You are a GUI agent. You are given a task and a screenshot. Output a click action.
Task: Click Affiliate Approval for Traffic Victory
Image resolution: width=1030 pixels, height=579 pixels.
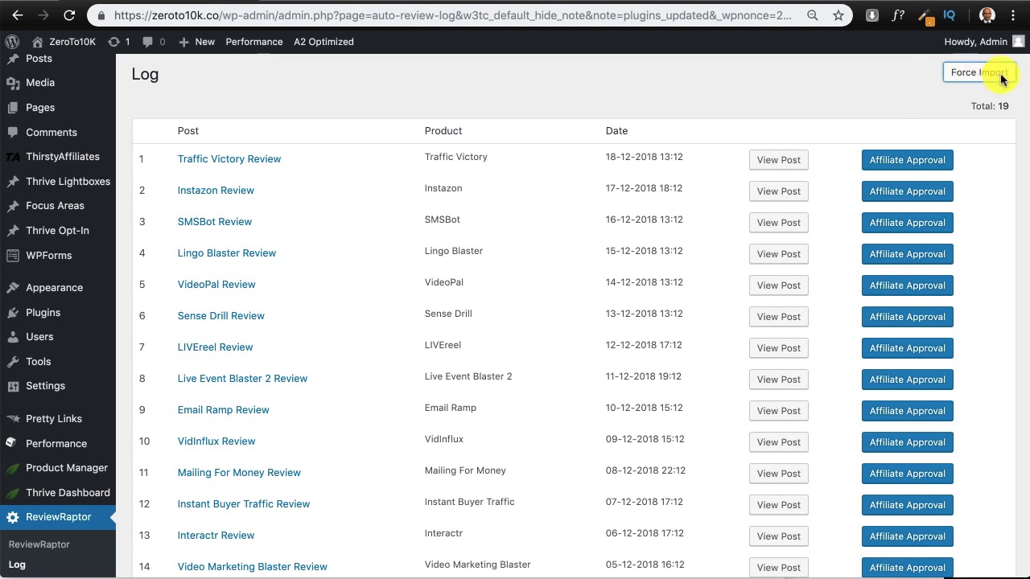click(x=908, y=160)
